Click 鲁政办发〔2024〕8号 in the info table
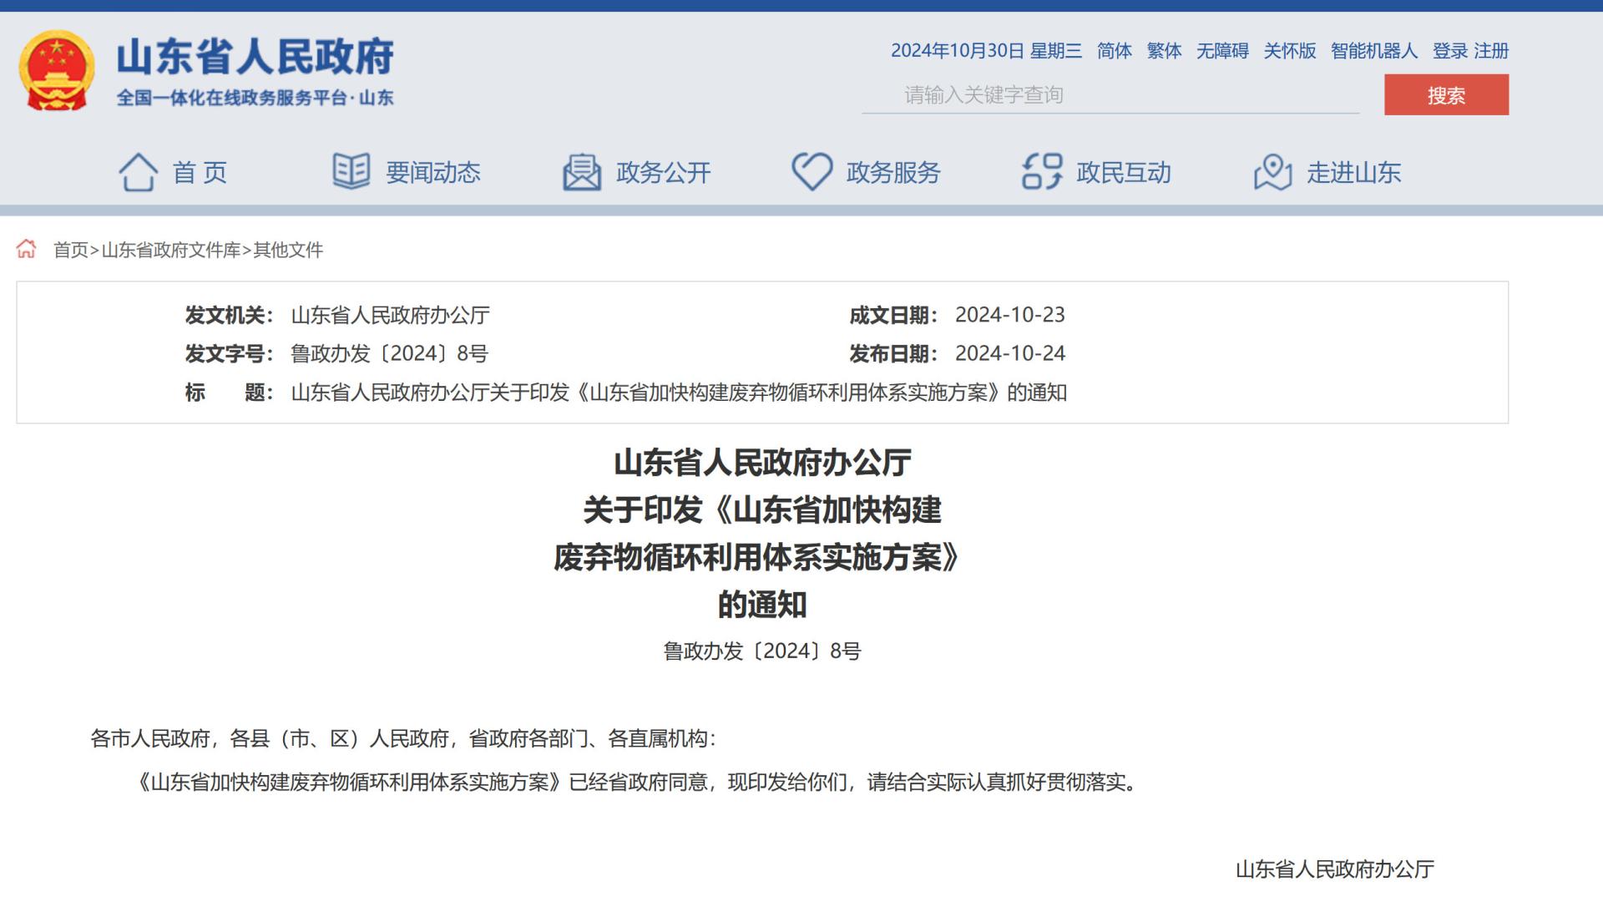 click(389, 353)
